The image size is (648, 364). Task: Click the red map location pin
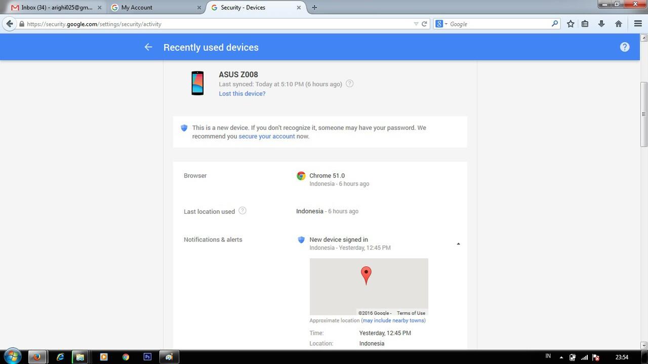[366, 276]
